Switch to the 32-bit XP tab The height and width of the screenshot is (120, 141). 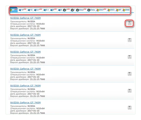click(x=118, y=10)
